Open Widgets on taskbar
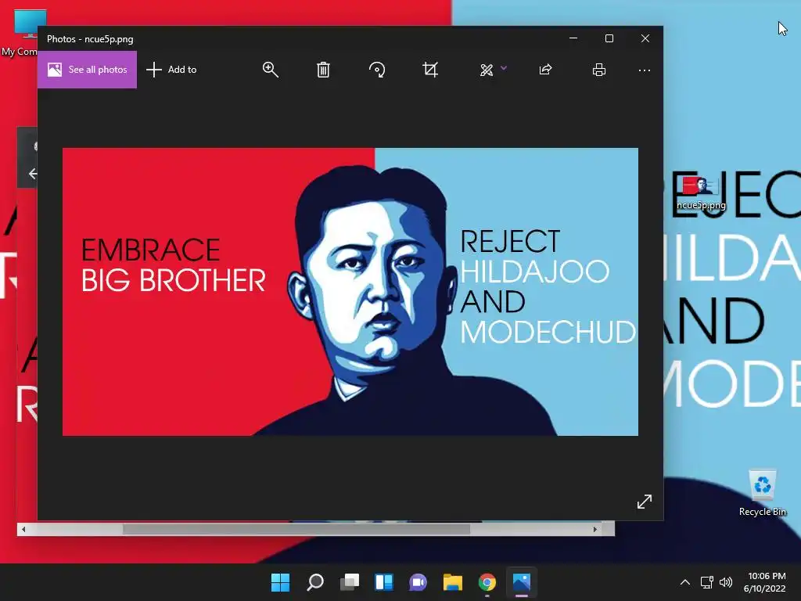 pyautogui.click(x=383, y=582)
